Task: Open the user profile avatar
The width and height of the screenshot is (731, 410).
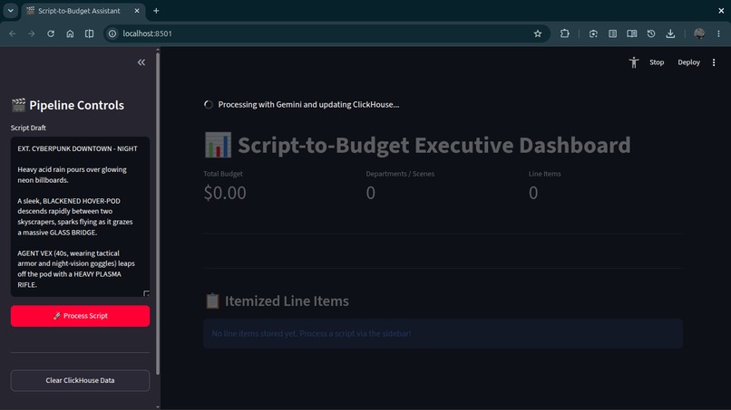Action: [699, 33]
